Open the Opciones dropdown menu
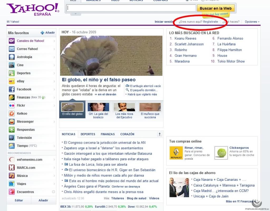 point(252,22)
